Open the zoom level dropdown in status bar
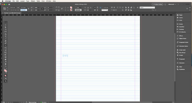Viewport: 192px width, 103px height. pyautogui.click(x=7, y=102)
